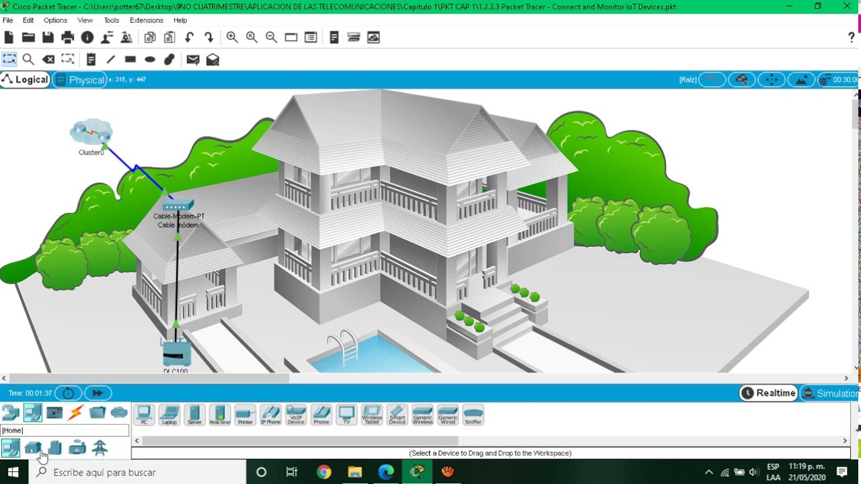The height and width of the screenshot is (484, 861).
Task: Select the End Devices category icon
Action: [32, 412]
